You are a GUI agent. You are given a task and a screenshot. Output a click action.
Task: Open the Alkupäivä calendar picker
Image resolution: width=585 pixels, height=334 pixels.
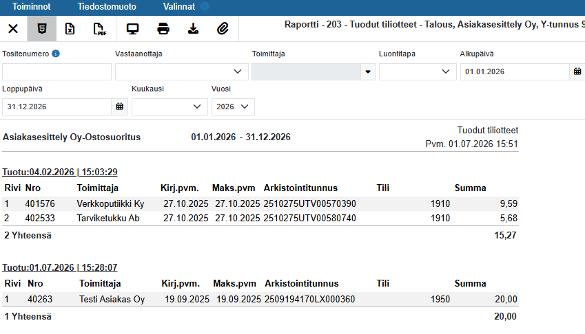[577, 71]
